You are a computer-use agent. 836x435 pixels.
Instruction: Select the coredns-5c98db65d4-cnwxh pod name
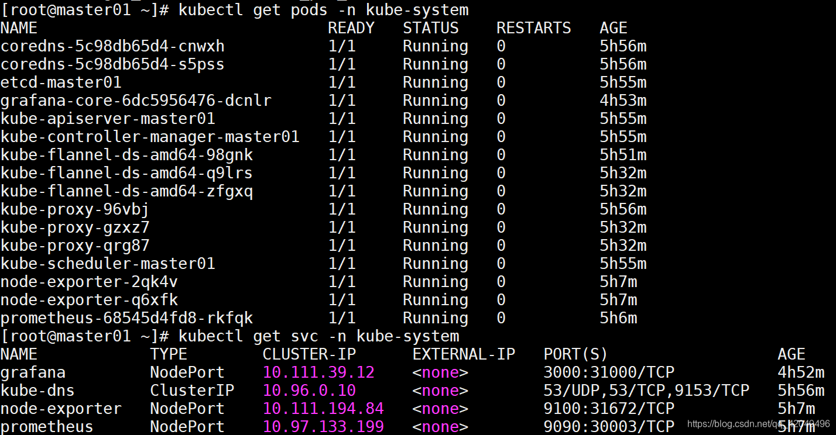click(112, 46)
